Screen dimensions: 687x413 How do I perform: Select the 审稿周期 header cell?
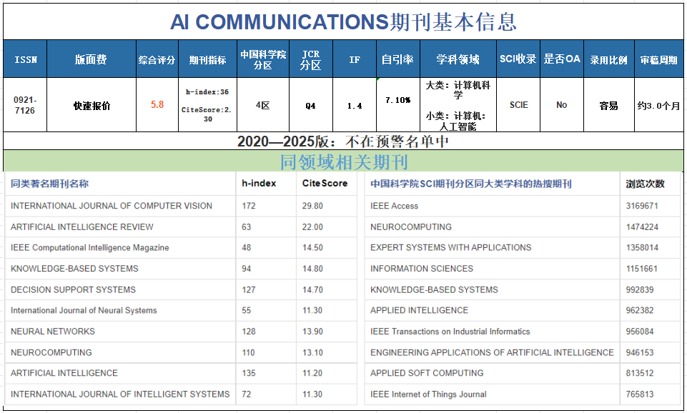tap(658, 59)
